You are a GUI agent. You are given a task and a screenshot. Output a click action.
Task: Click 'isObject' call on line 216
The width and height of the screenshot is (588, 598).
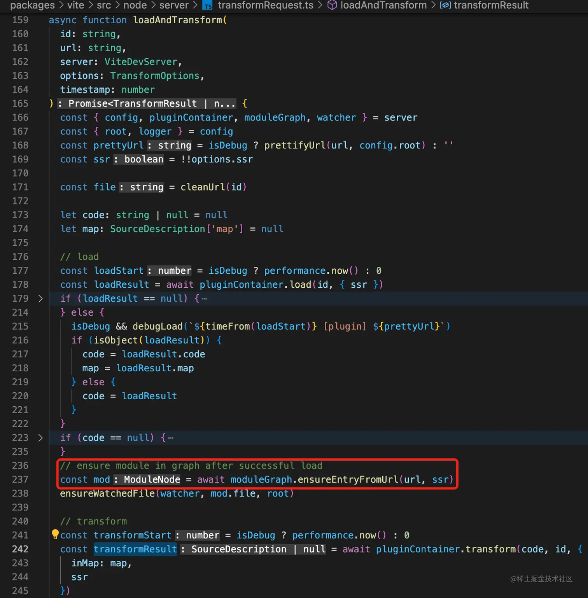(x=116, y=340)
